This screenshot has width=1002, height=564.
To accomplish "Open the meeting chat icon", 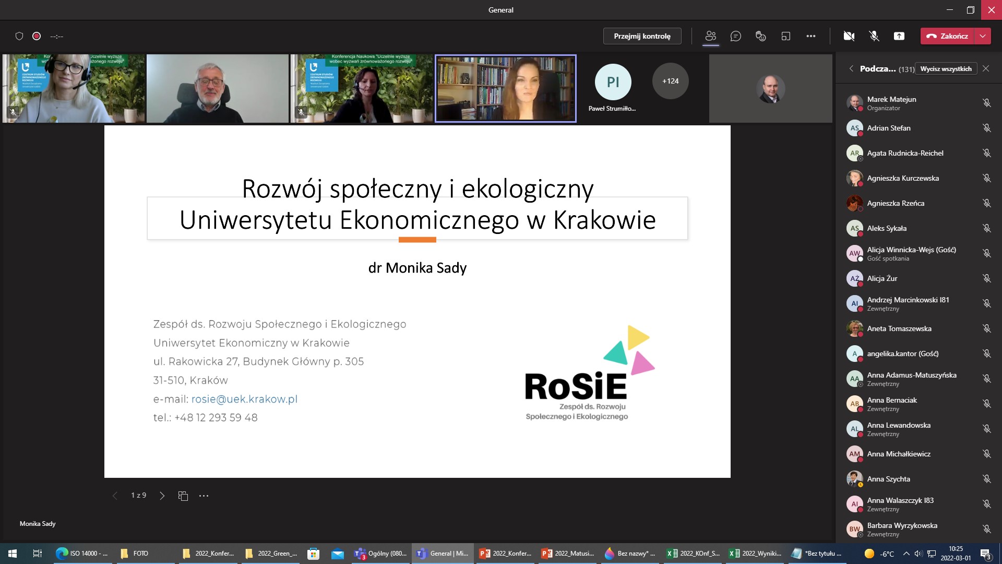I will [736, 36].
